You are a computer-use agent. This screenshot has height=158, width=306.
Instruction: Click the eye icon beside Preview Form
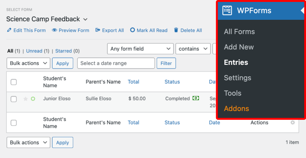(55, 30)
